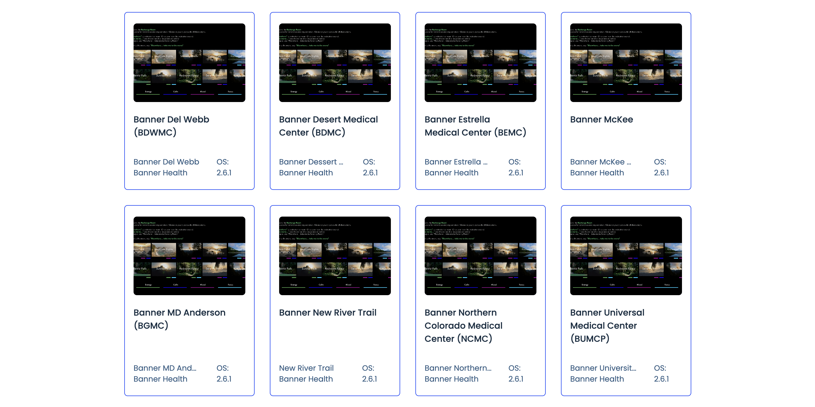The image size is (815, 407).
Task: Click the truncated 'Banner Universit...' location text
Action: click(x=603, y=368)
